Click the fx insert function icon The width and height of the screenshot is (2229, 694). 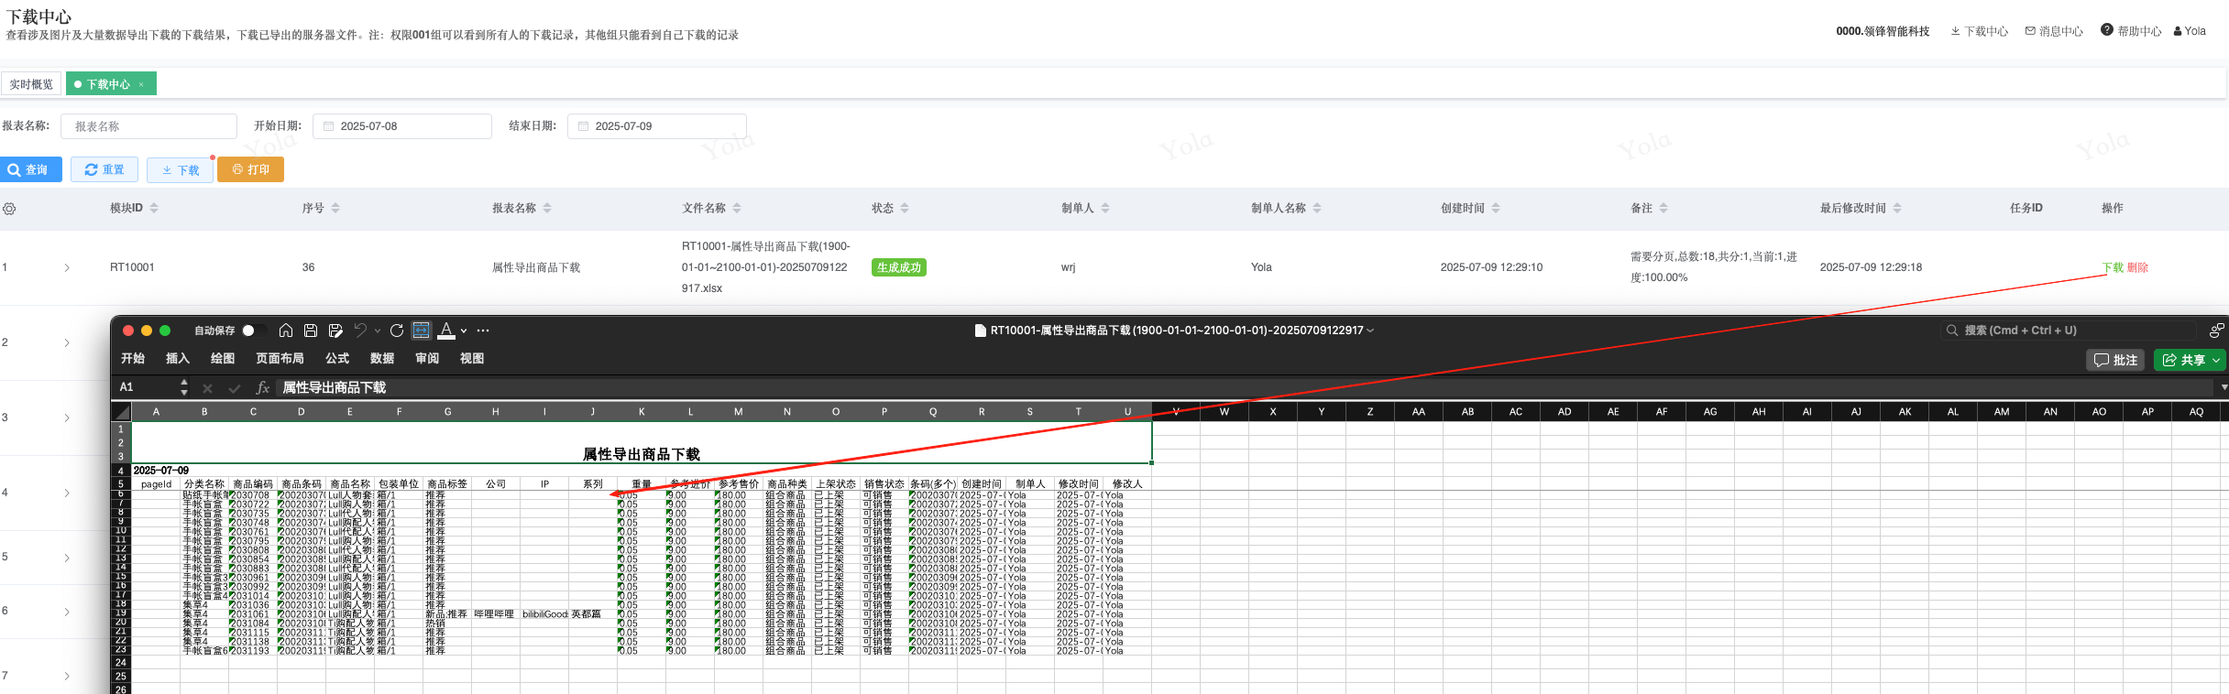[x=262, y=388]
